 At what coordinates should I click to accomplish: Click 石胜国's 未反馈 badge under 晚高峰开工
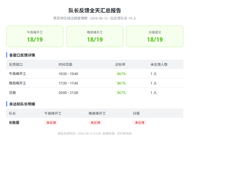[x=95, y=123]
